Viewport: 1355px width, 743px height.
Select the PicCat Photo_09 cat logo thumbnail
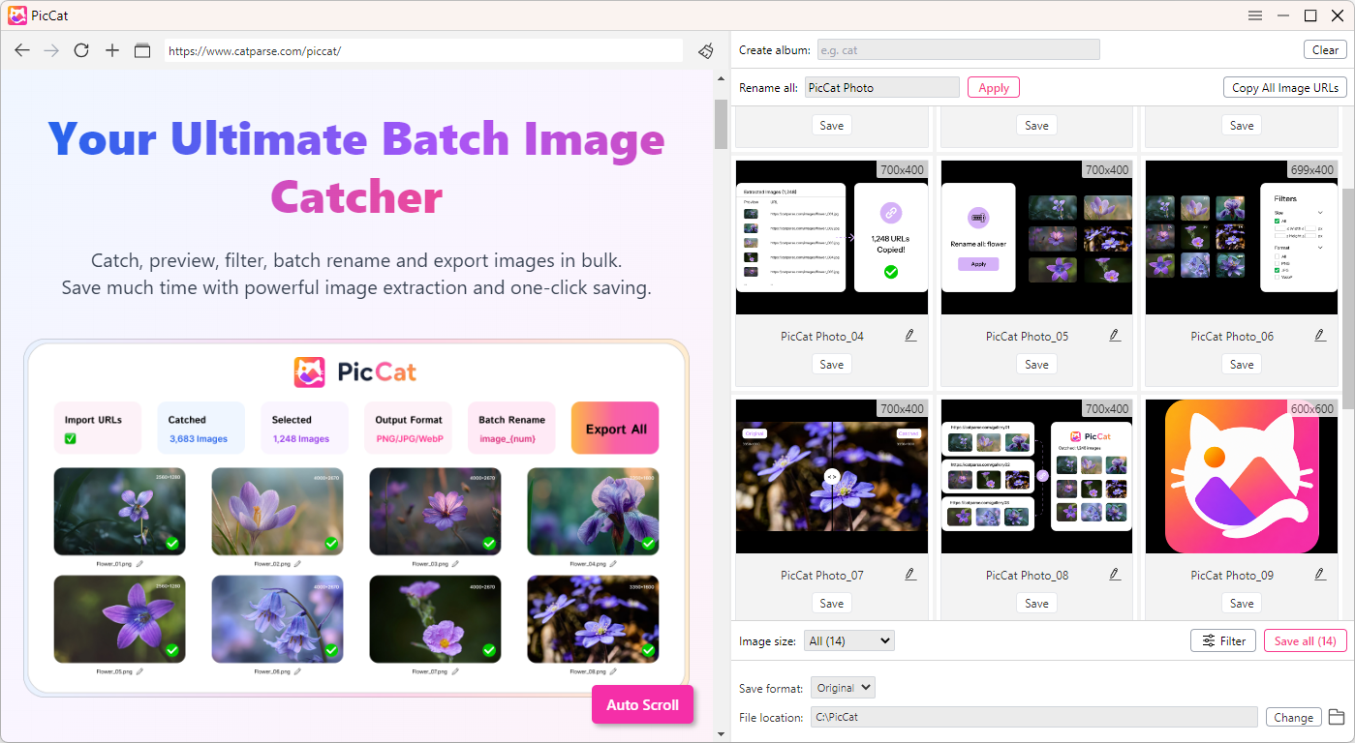(1242, 476)
